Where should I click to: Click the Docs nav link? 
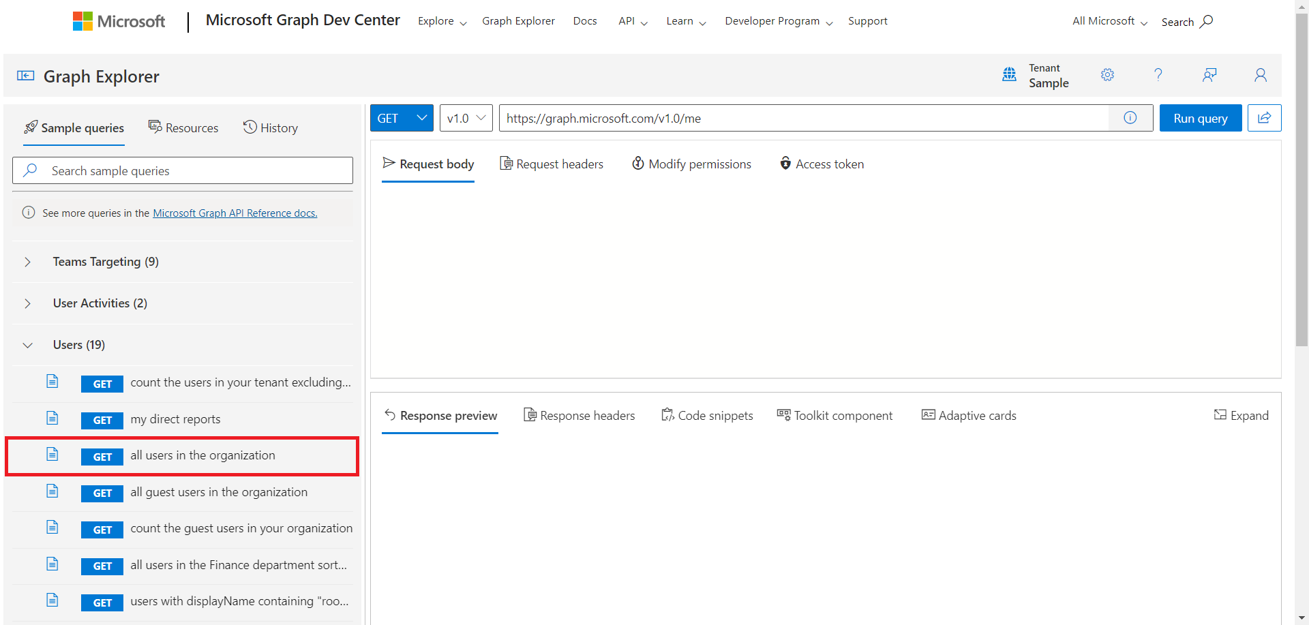click(585, 21)
